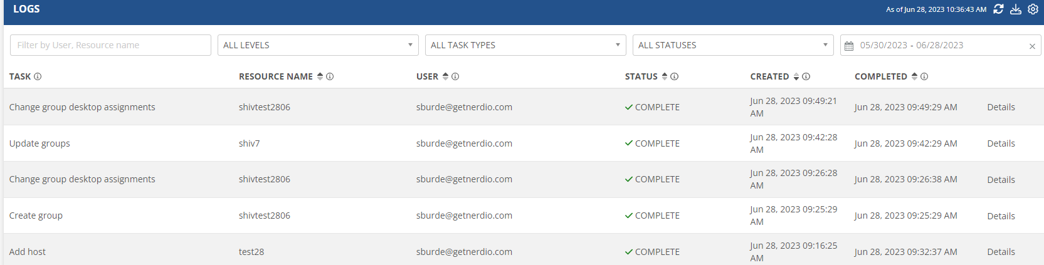The width and height of the screenshot is (1044, 265).
Task: Clear the date range with the X
Action: pyautogui.click(x=1032, y=46)
